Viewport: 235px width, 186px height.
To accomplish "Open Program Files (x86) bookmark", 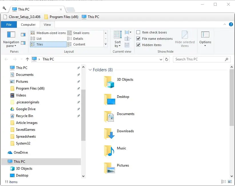I will click(61, 17).
